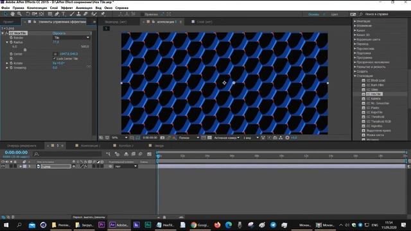Collapse the CC HexTile effect properties

pyautogui.click(x=3, y=33)
